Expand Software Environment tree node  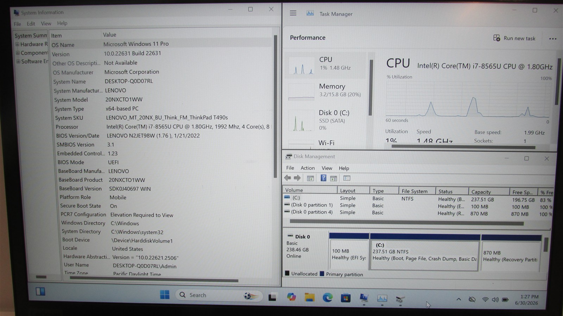pos(18,61)
